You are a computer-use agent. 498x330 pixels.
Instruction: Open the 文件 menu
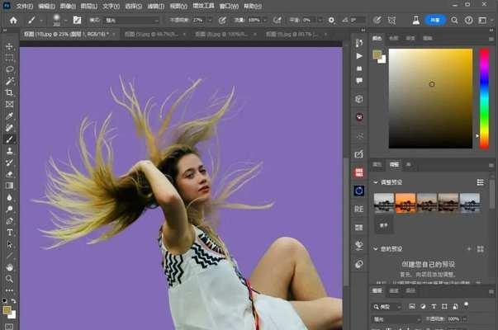[x=25, y=6]
